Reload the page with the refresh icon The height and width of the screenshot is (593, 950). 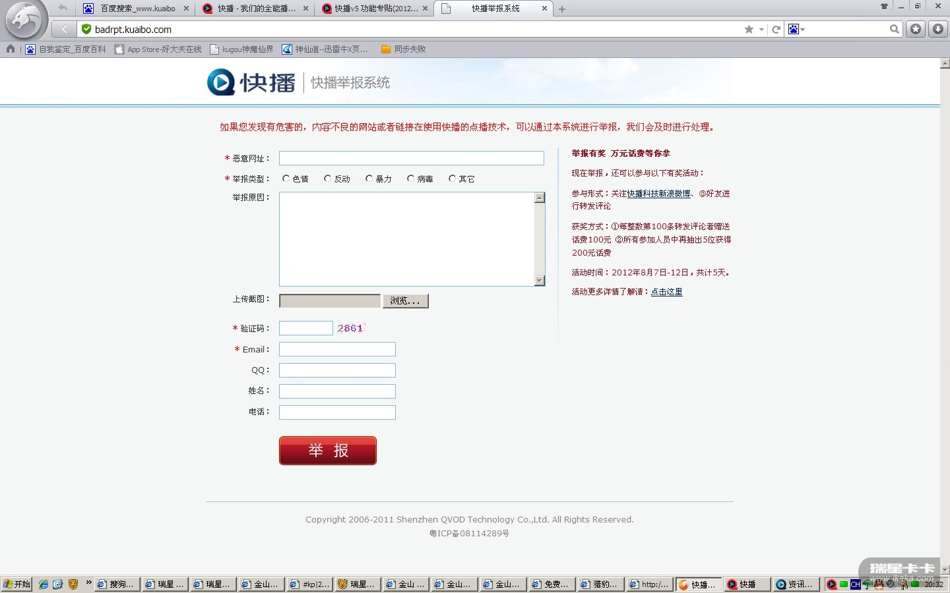tap(776, 29)
